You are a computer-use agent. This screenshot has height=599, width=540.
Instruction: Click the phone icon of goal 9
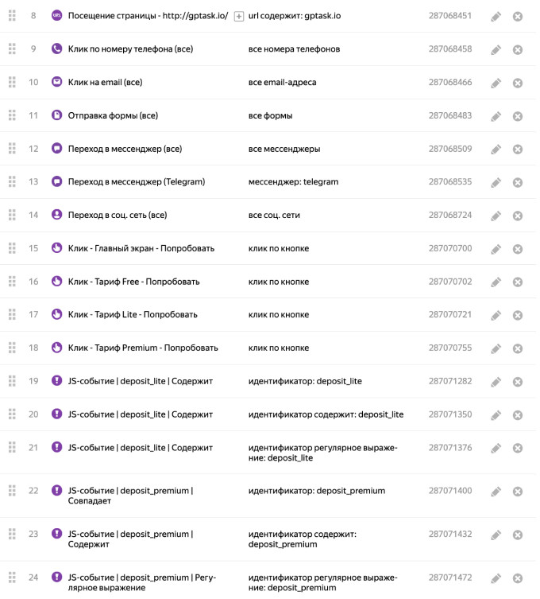[56, 49]
